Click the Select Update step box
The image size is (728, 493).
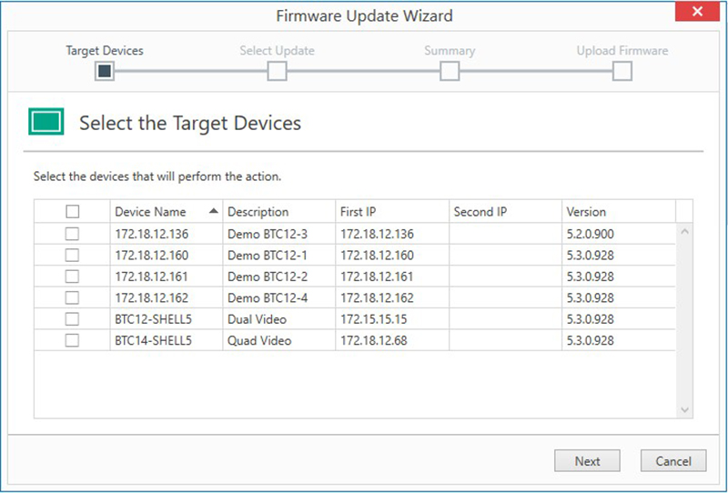pos(277,71)
